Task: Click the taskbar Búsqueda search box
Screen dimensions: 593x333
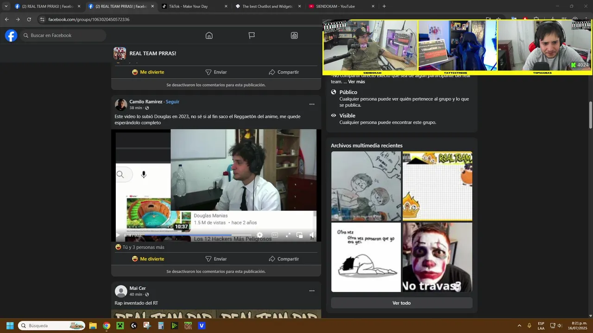Action: (51, 326)
